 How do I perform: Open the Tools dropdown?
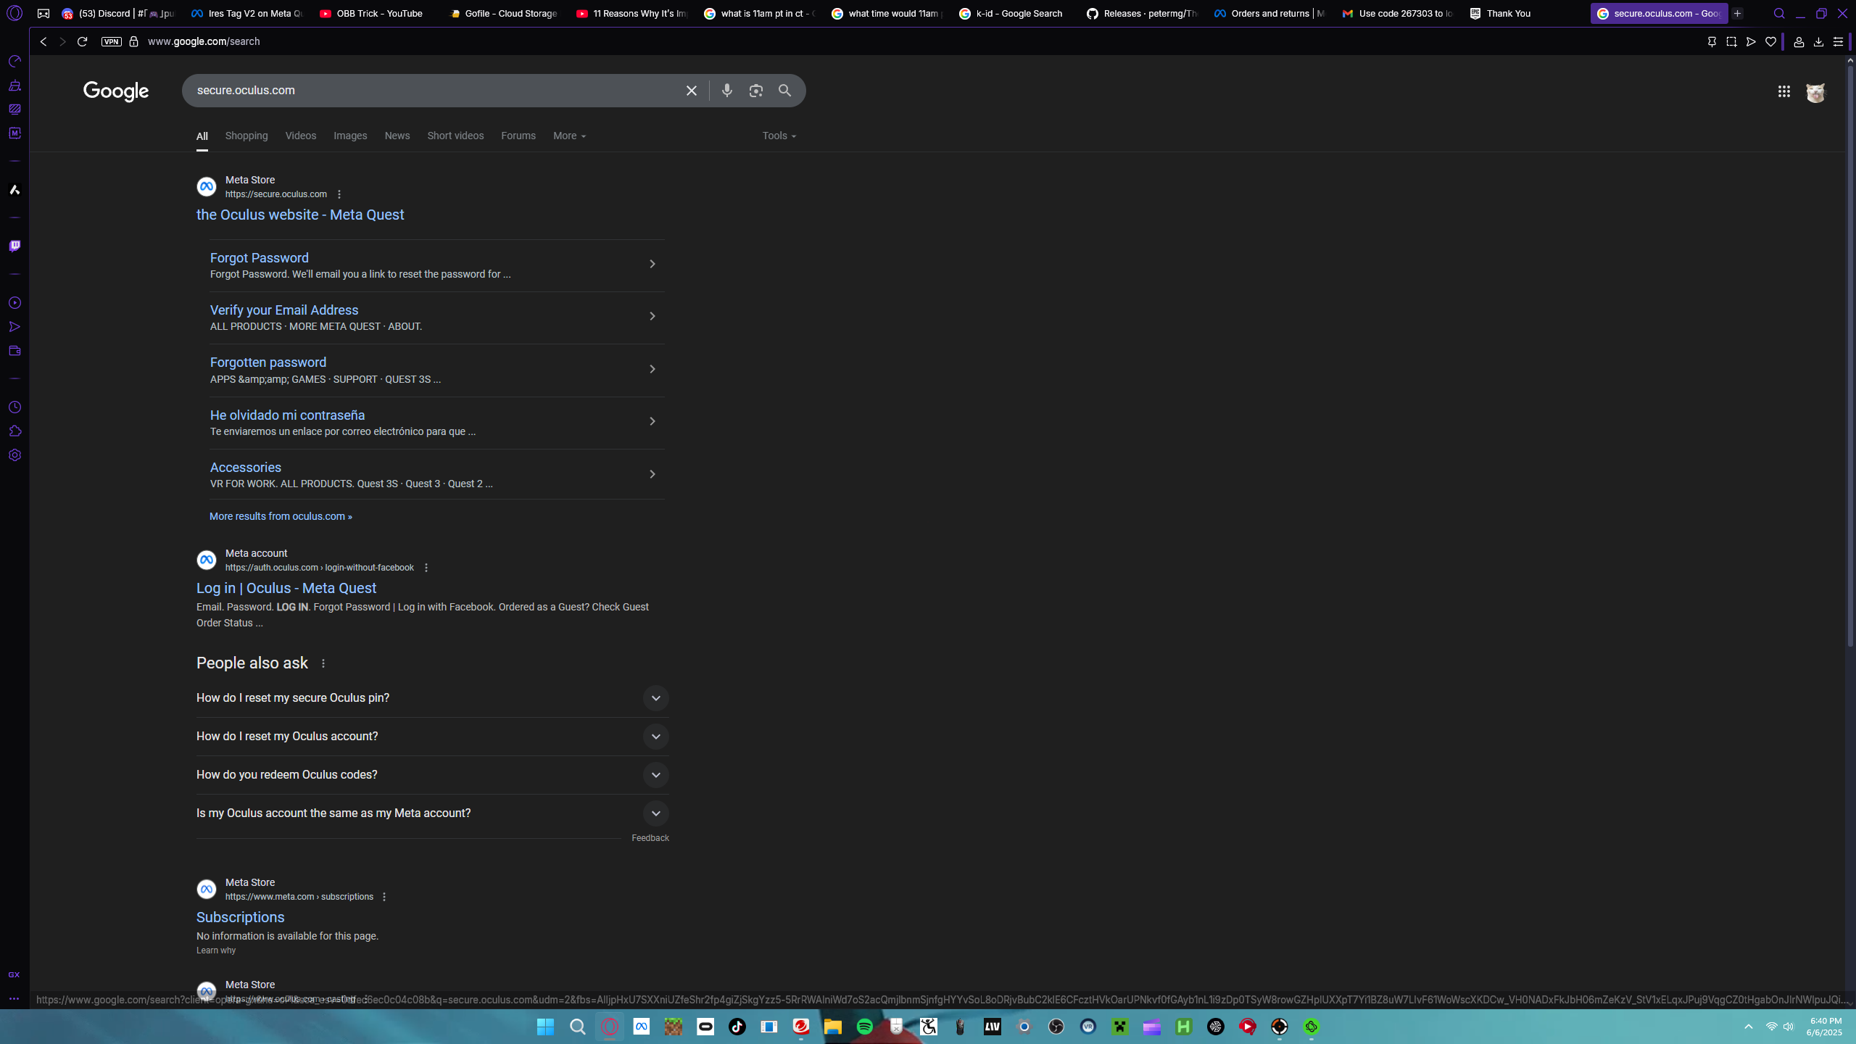point(779,136)
